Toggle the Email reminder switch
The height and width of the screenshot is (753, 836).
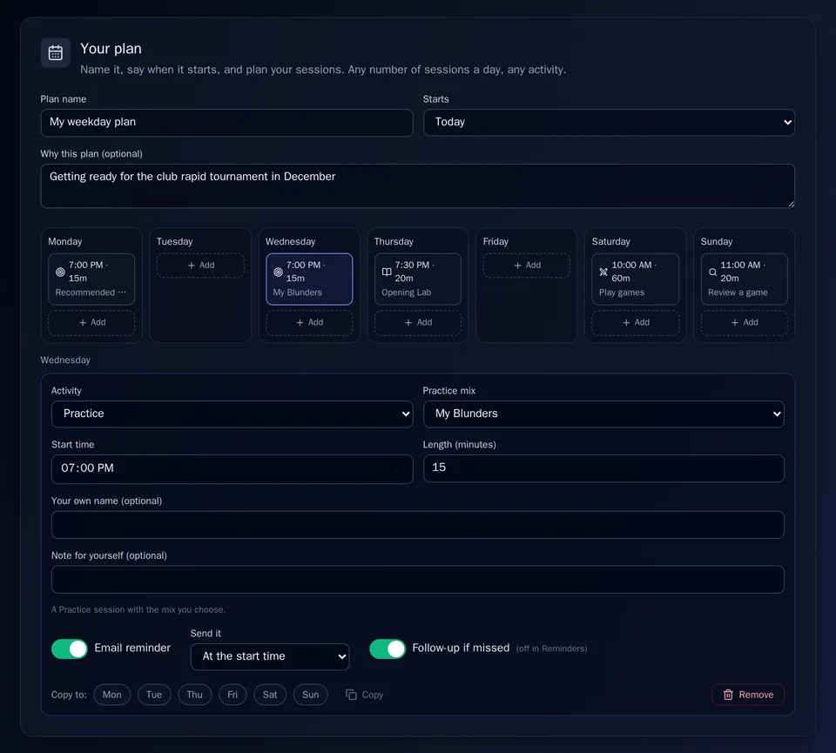70,649
